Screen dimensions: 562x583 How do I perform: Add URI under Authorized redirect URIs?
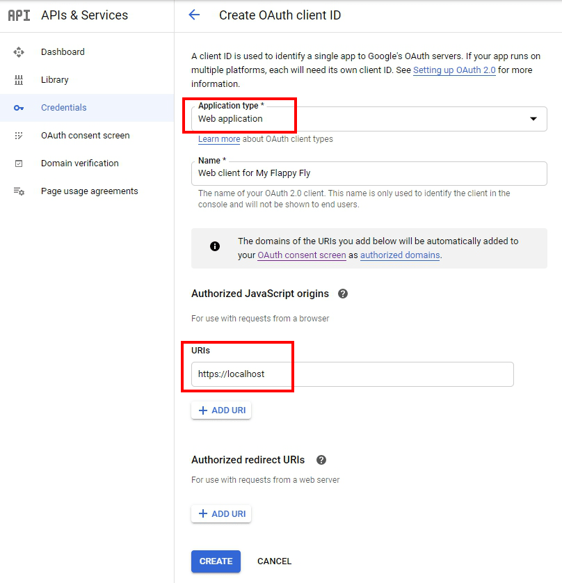pyautogui.click(x=221, y=514)
